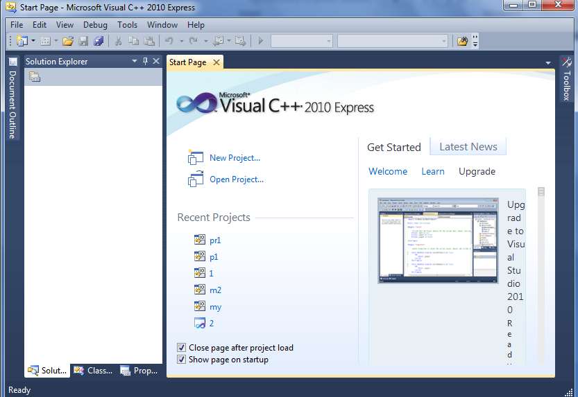Click the New Project icon on Start Page
The width and height of the screenshot is (578, 397).
196,157
